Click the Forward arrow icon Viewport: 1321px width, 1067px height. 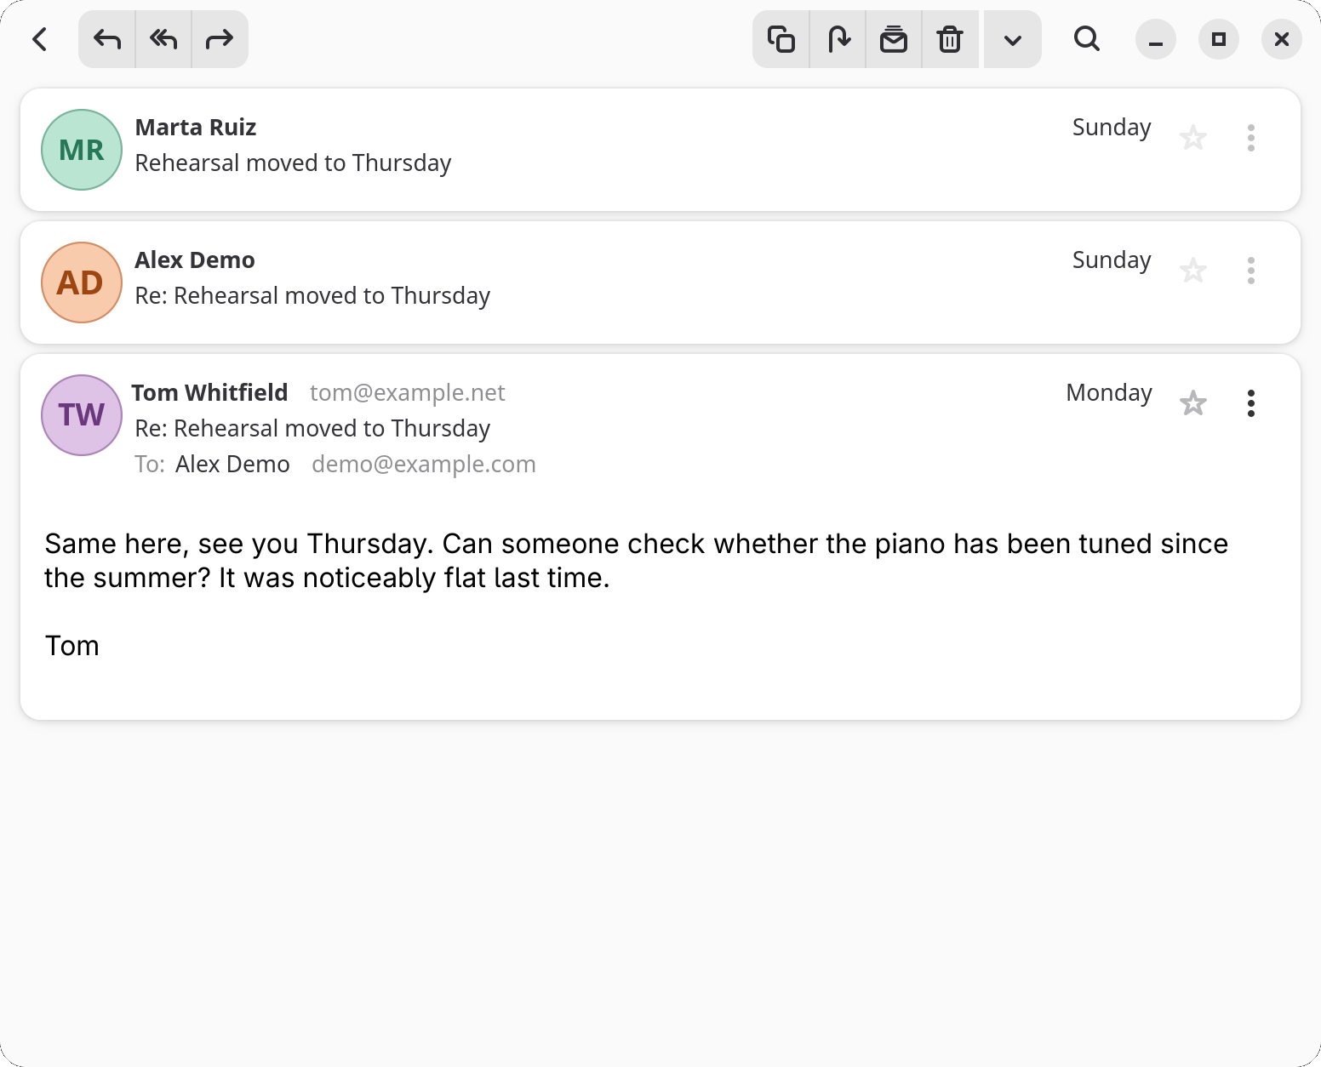(x=220, y=39)
